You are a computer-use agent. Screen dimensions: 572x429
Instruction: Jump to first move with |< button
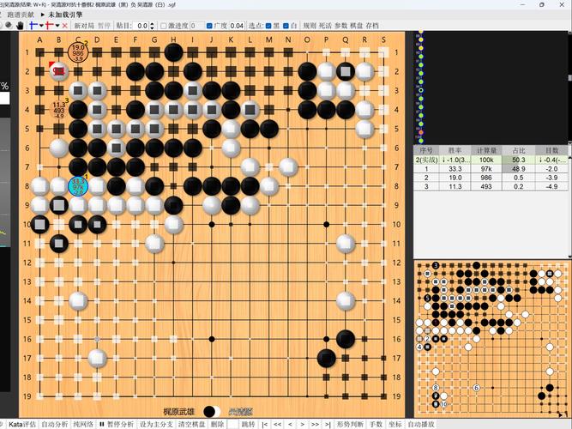click(x=265, y=424)
